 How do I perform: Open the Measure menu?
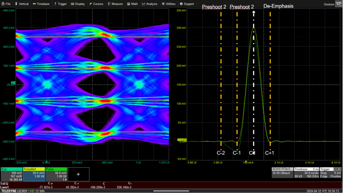pyautogui.click(x=115, y=4)
